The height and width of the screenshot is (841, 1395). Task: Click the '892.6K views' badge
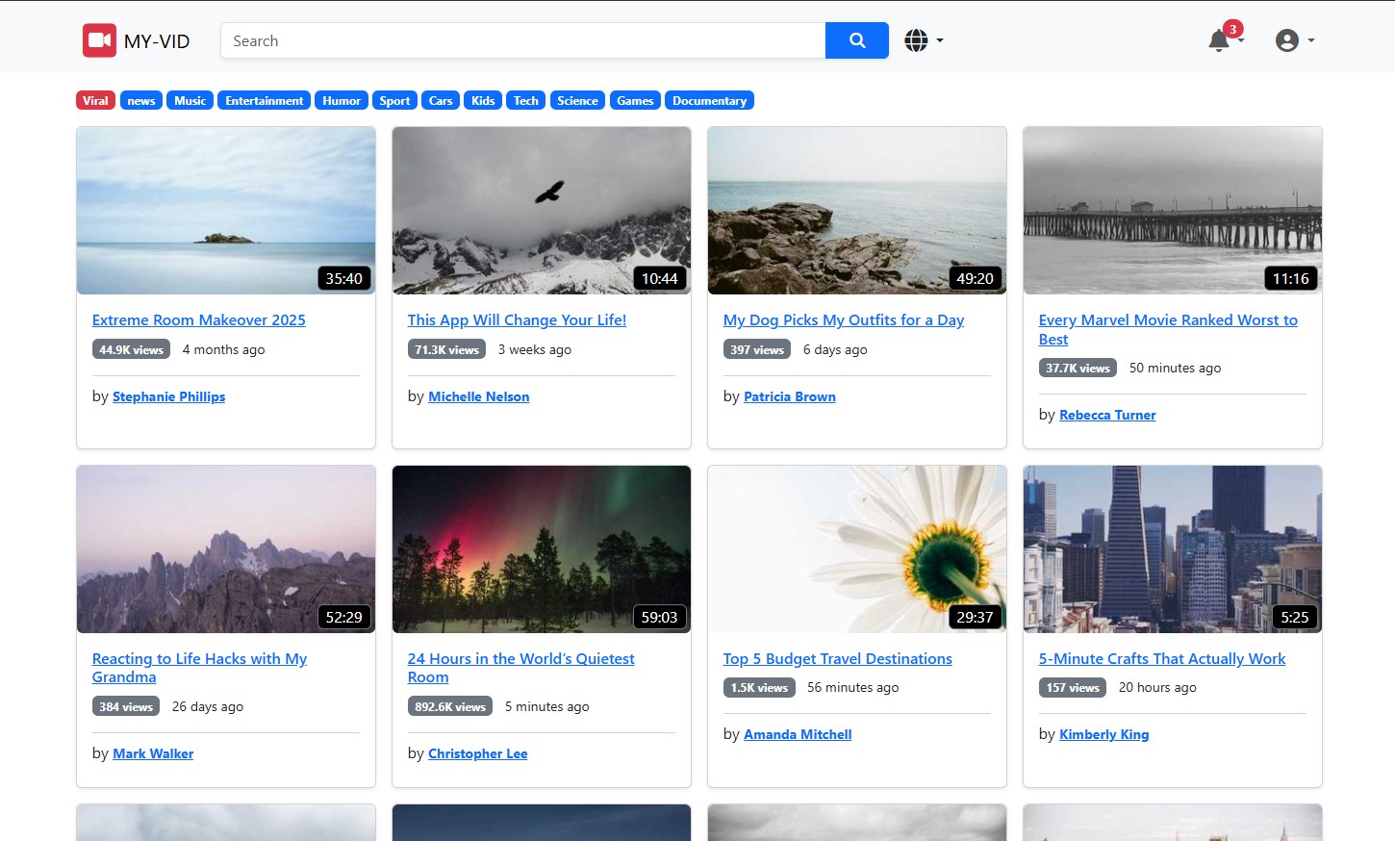(x=449, y=706)
